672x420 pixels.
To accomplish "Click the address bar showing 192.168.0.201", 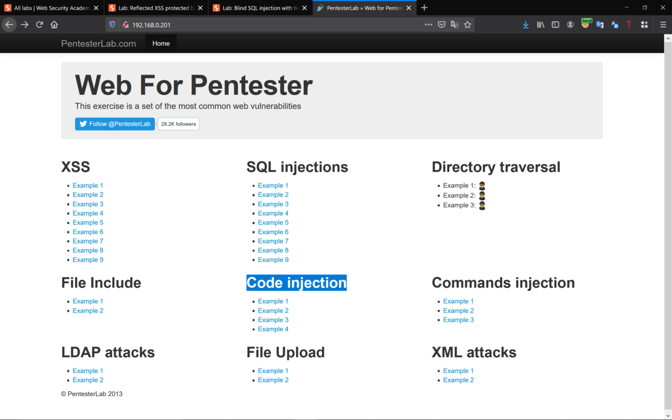I will coord(269,25).
